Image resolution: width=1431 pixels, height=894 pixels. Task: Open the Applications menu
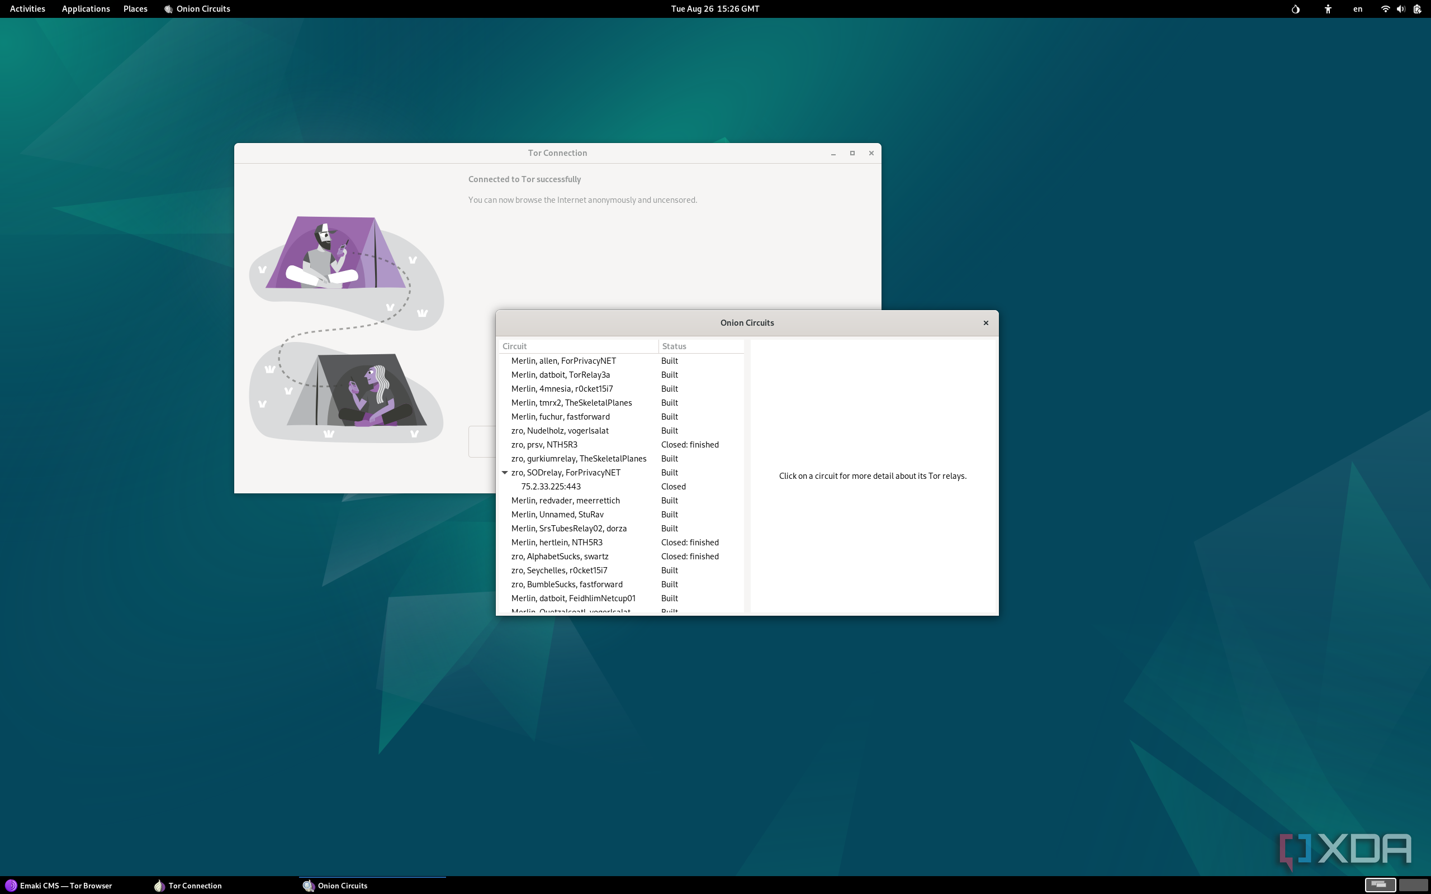coord(86,9)
